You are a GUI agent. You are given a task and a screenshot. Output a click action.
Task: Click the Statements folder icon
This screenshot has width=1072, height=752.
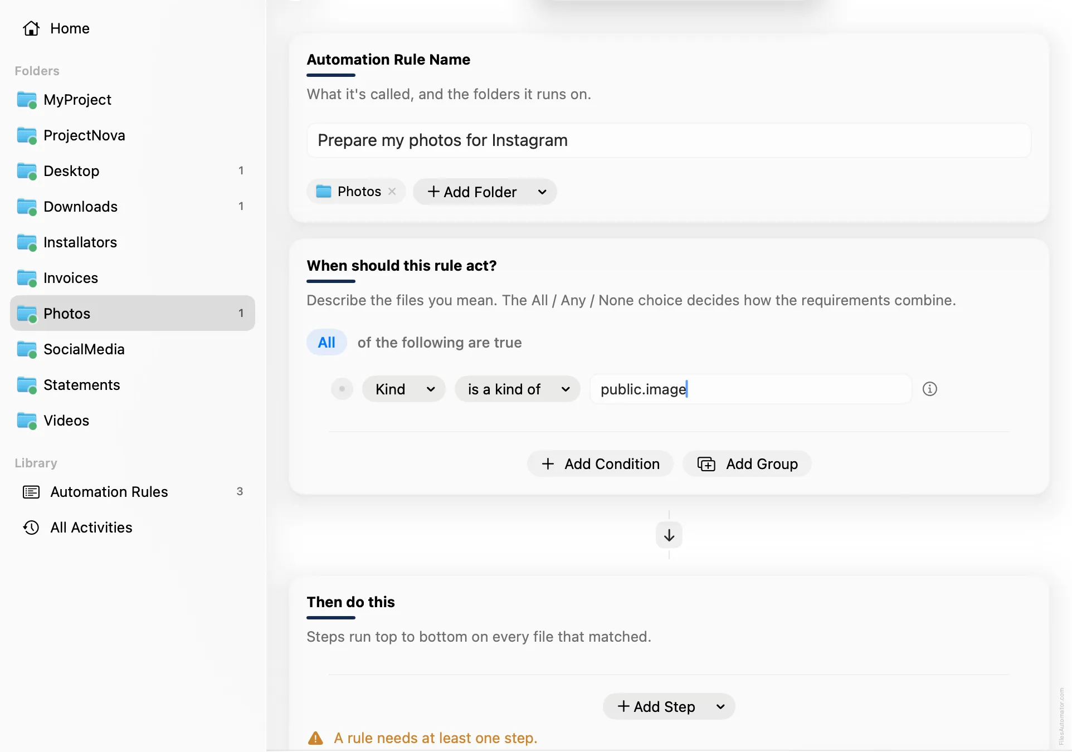click(x=27, y=385)
